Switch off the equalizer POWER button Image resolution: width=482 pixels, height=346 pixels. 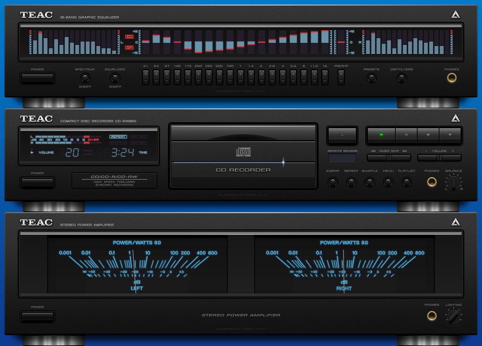pyautogui.click(x=37, y=78)
